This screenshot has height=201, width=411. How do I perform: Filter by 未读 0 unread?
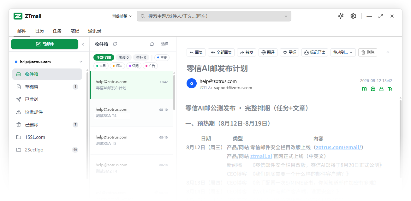(x=123, y=57)
